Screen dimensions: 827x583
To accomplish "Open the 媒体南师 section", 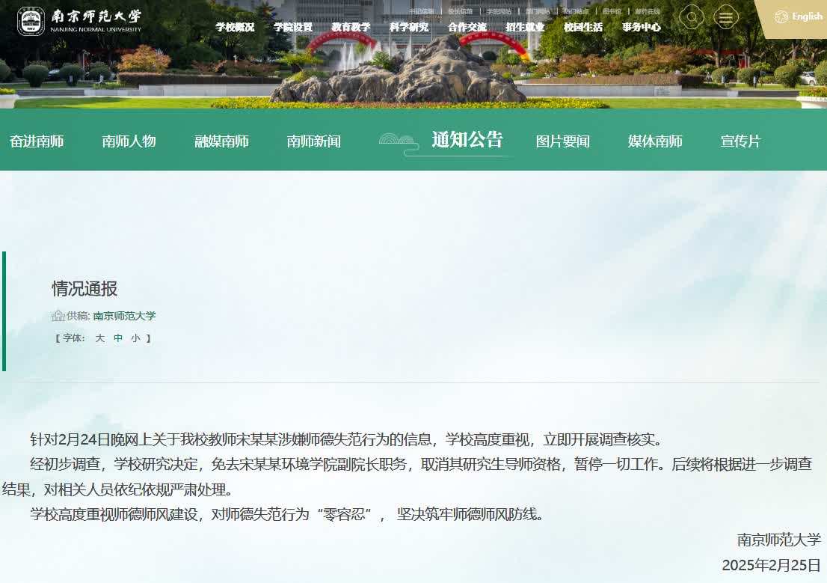I will click(x=655, y=141).
